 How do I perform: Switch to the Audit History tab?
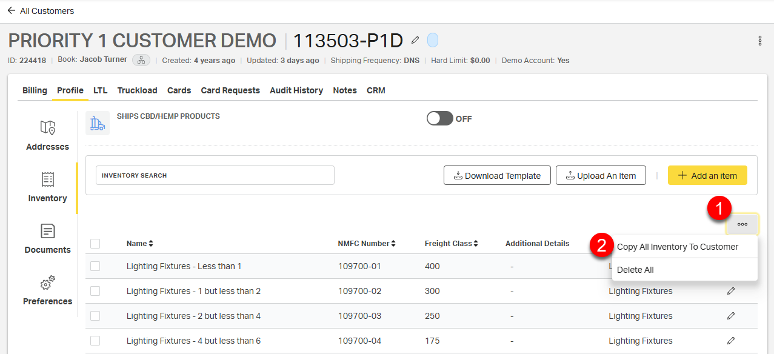point(296,90)
